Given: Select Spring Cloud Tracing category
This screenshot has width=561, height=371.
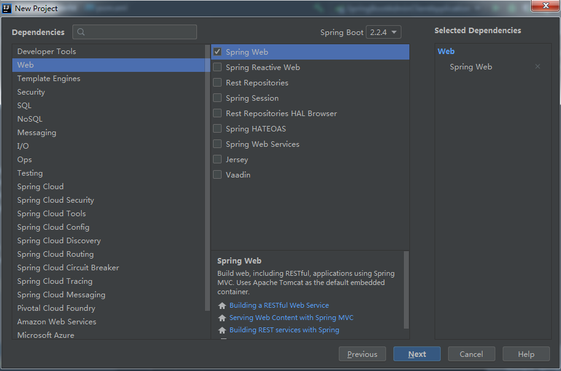Looking at the screenshot, I should coord(109,281).
